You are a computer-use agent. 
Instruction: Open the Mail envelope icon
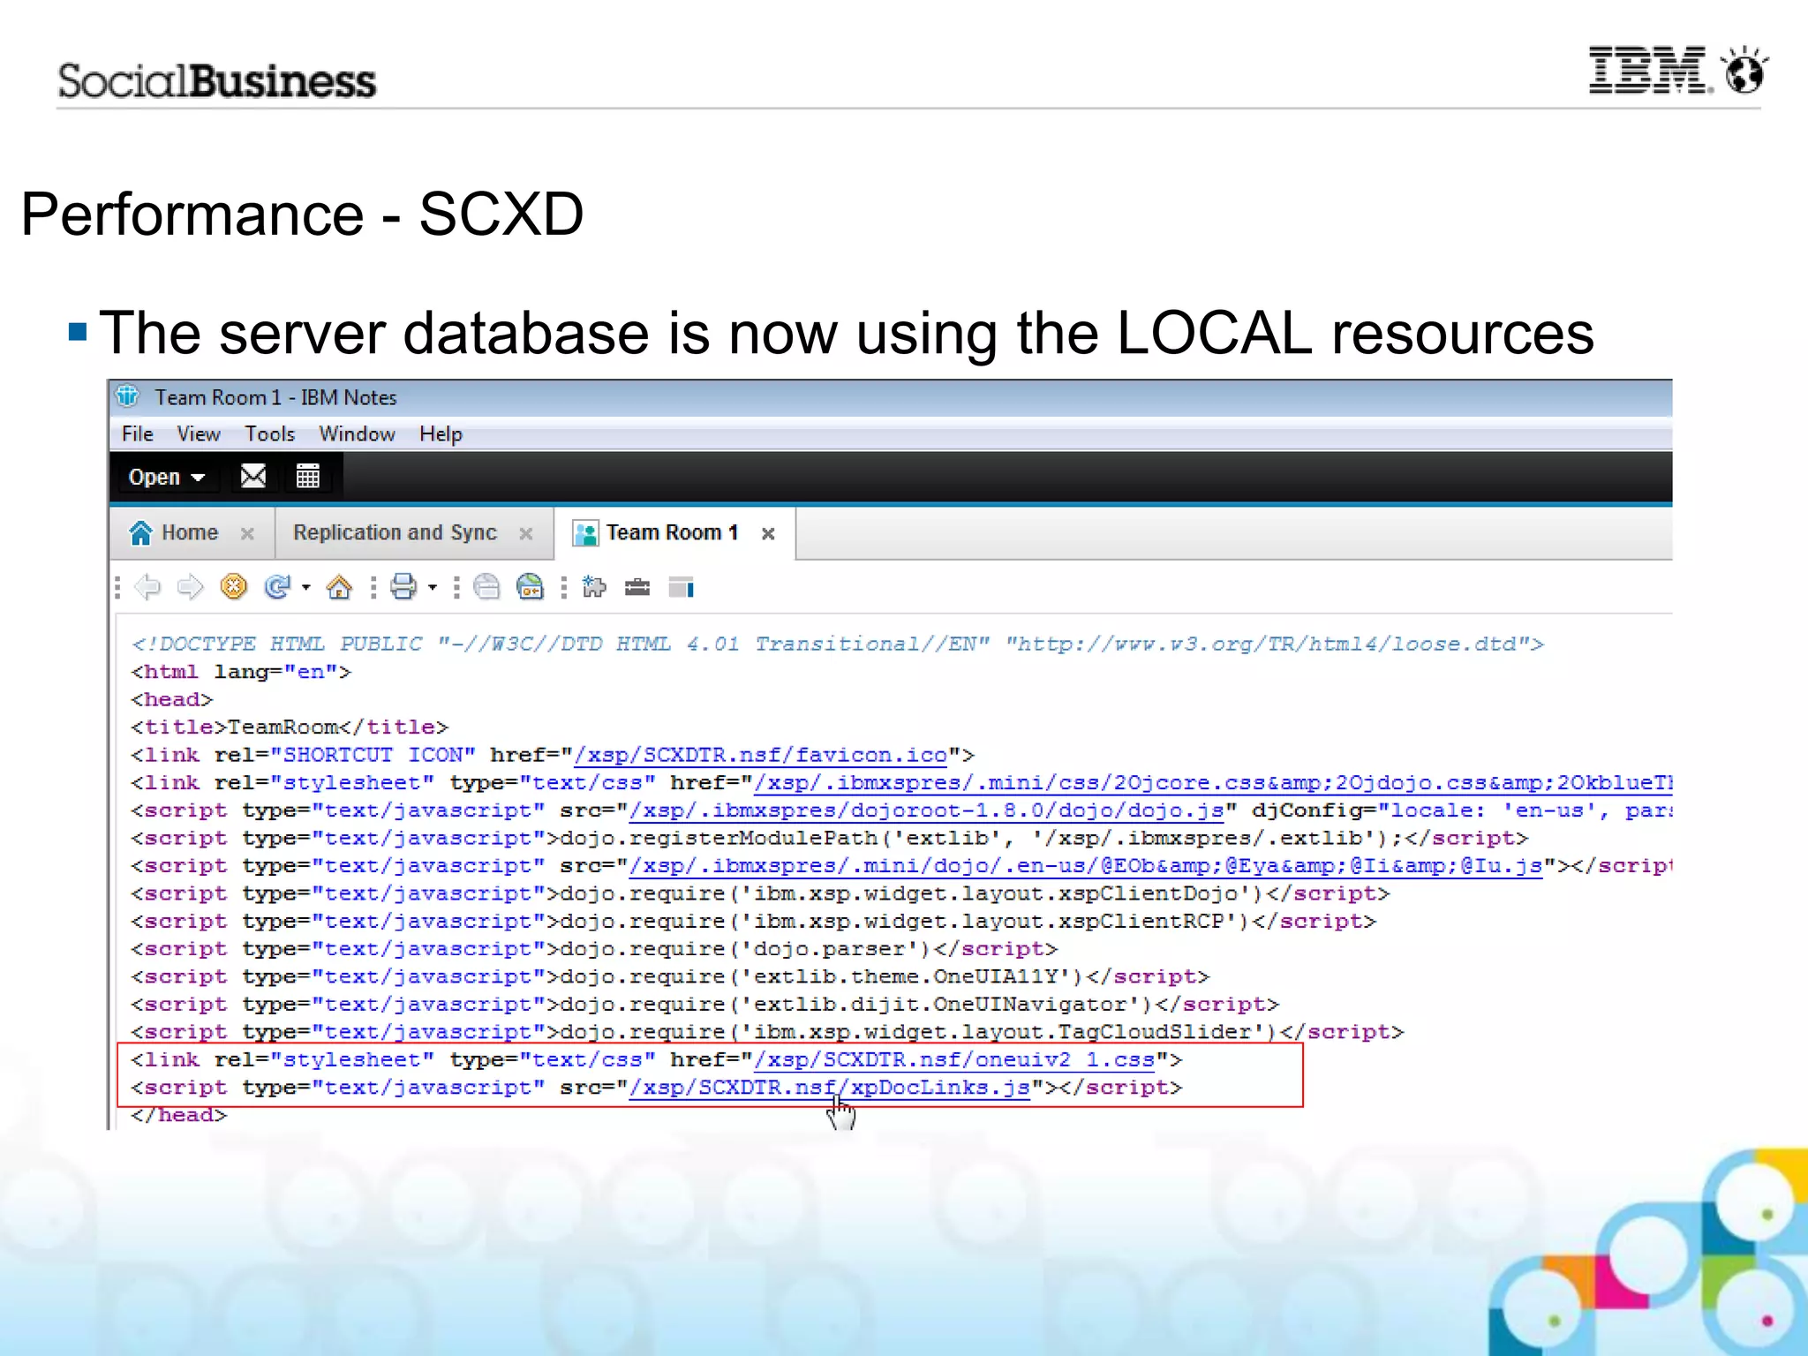(253, 477)
